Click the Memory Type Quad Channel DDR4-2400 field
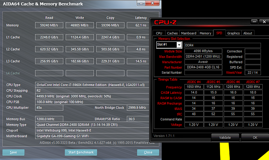 click(92, 124)
